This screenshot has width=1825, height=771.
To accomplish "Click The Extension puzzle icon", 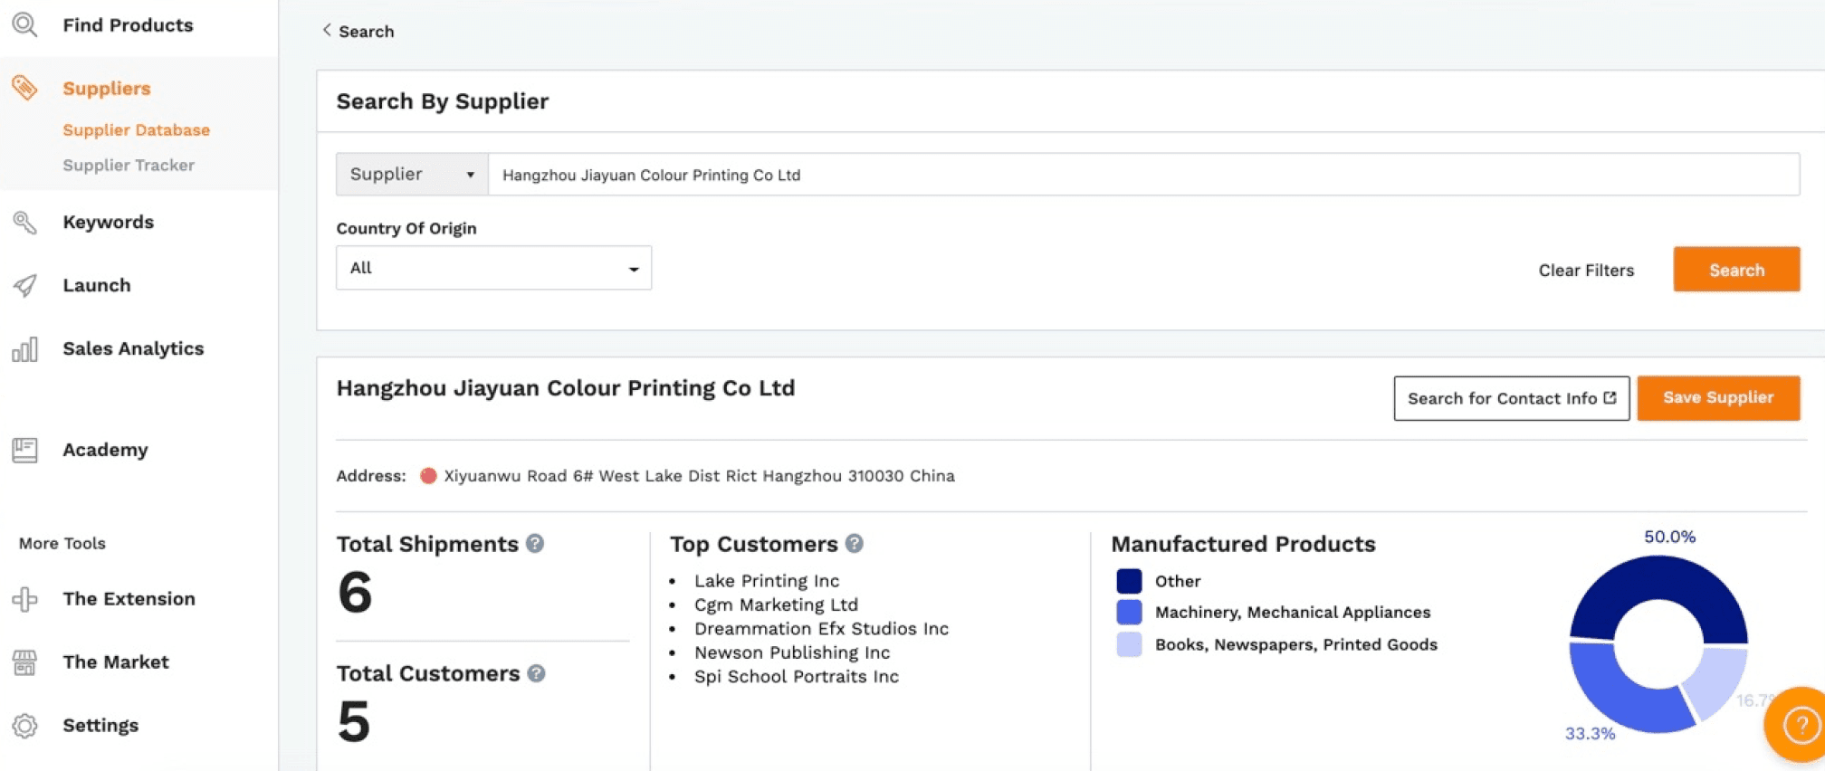I will 24,599.
